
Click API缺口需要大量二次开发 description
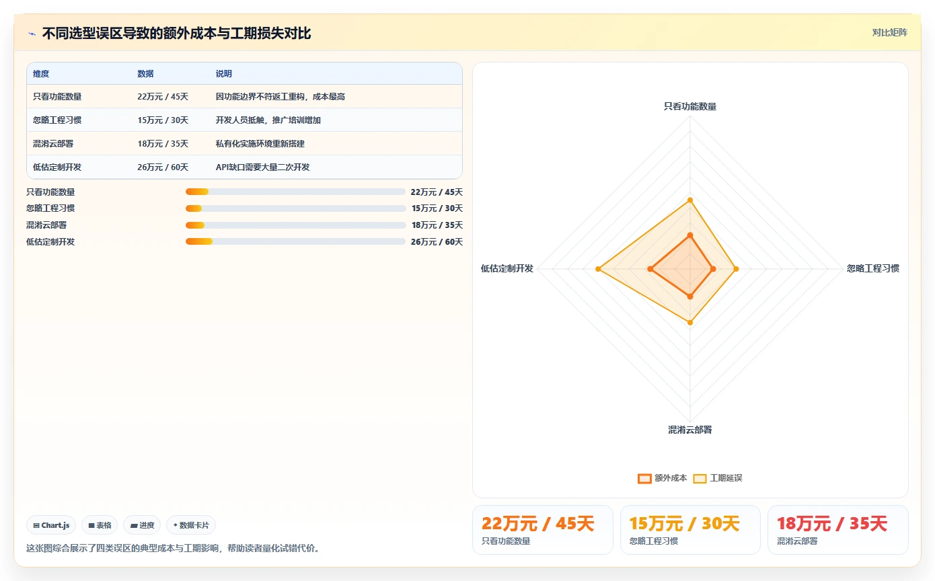263,167
